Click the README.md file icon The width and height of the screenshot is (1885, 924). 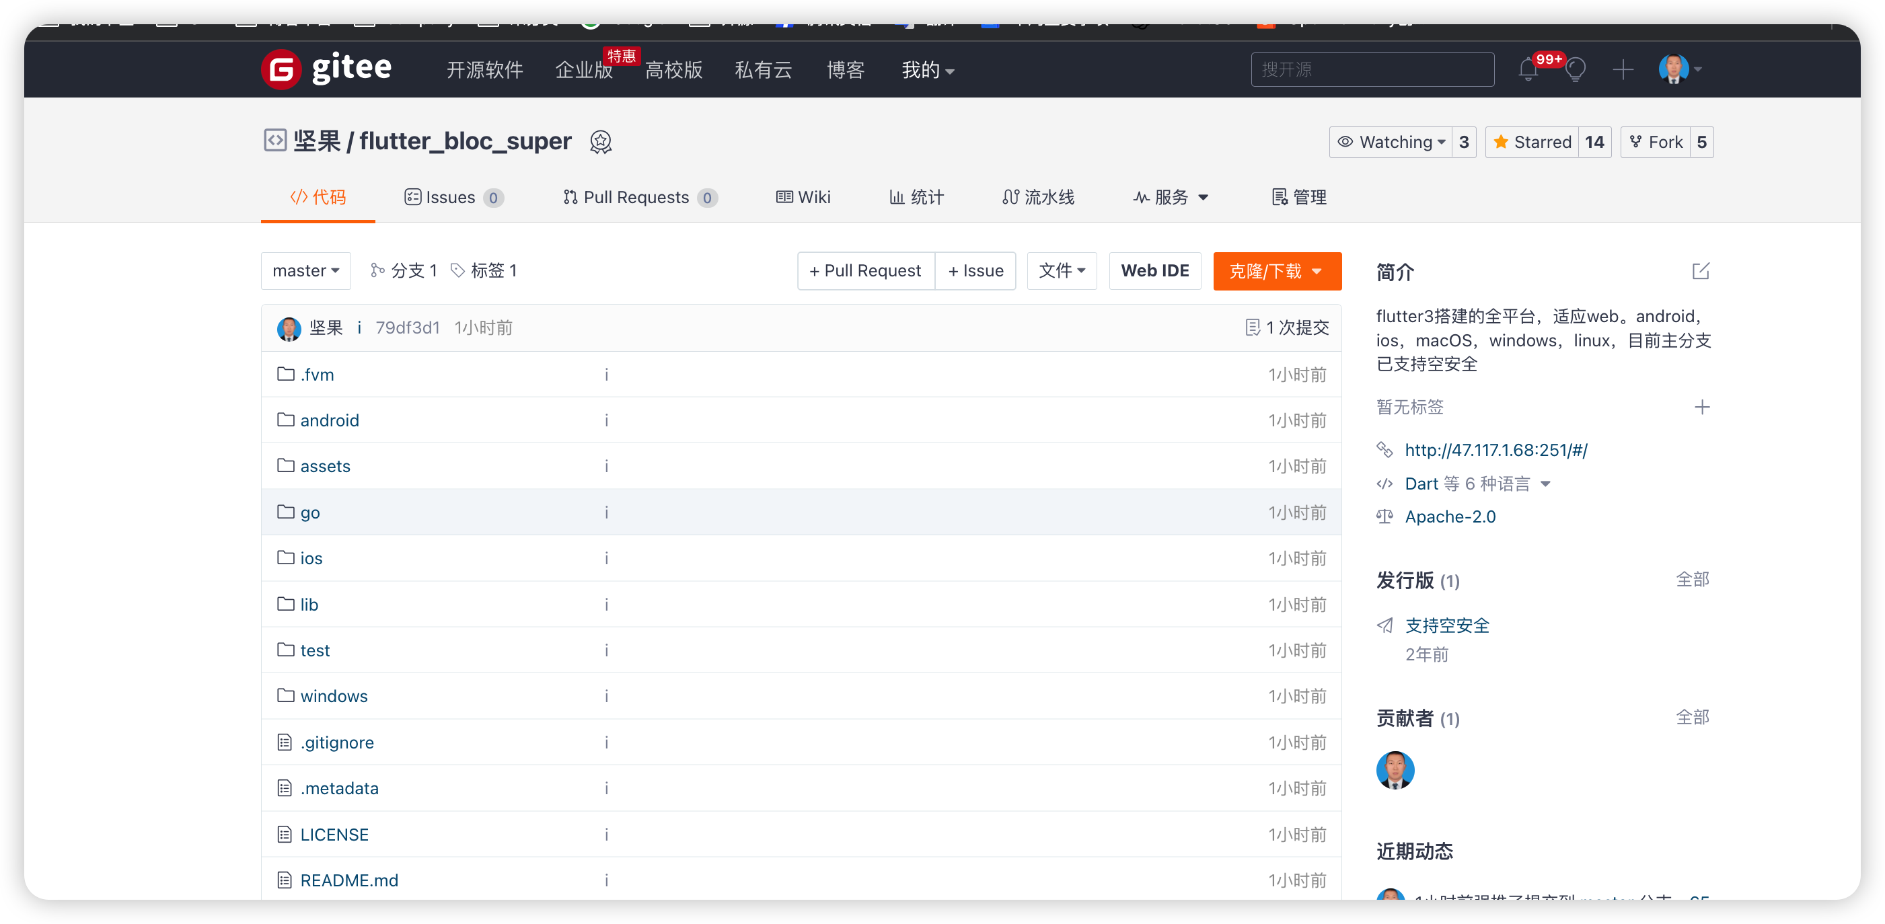(x=285, y=880)
